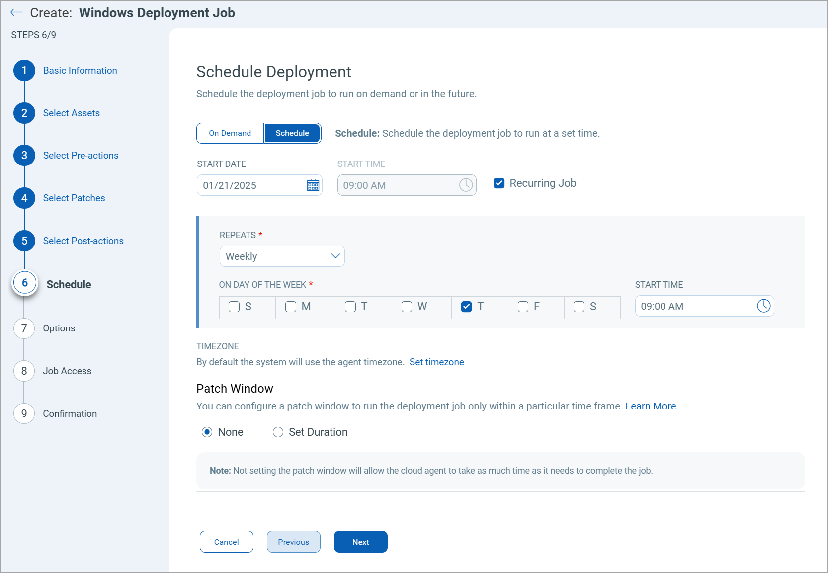Click the back arrow beside Create title
Screen dimensions: 828x573
16,13
